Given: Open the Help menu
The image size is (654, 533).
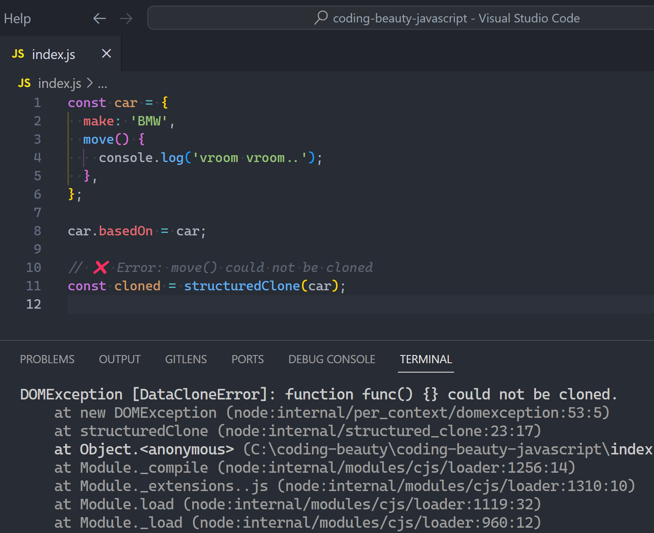Looking at the screenshot, I should (17, 18).
